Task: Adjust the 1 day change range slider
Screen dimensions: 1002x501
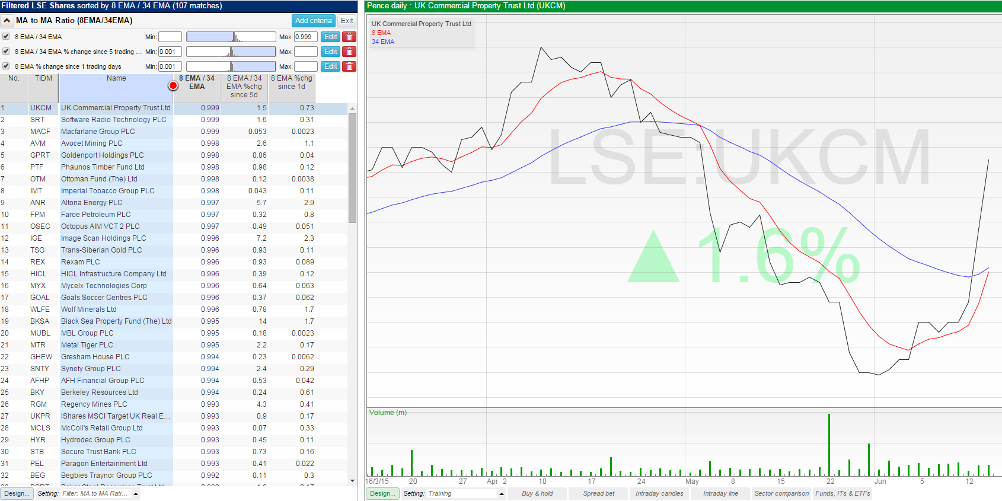Action: (231, 66)
